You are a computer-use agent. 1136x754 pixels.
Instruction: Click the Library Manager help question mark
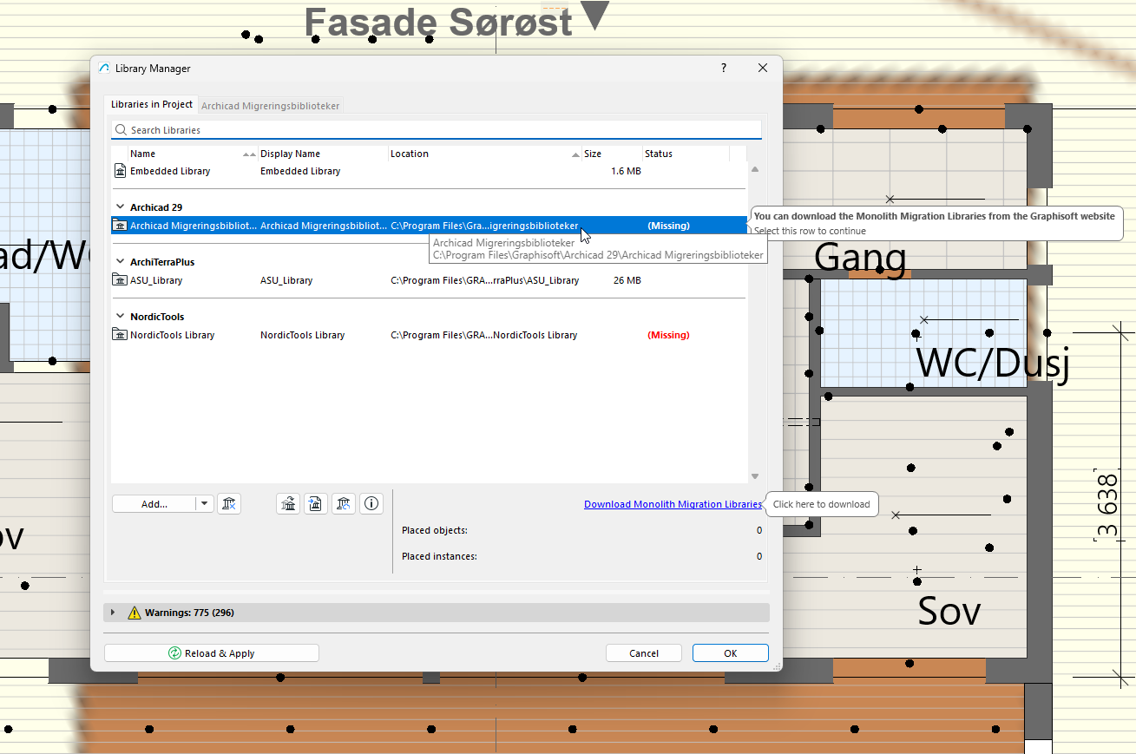(724, 69)
